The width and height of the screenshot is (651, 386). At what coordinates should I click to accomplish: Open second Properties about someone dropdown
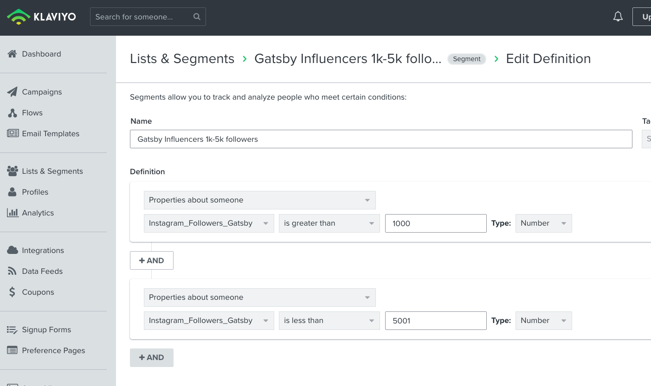point(260,297)
